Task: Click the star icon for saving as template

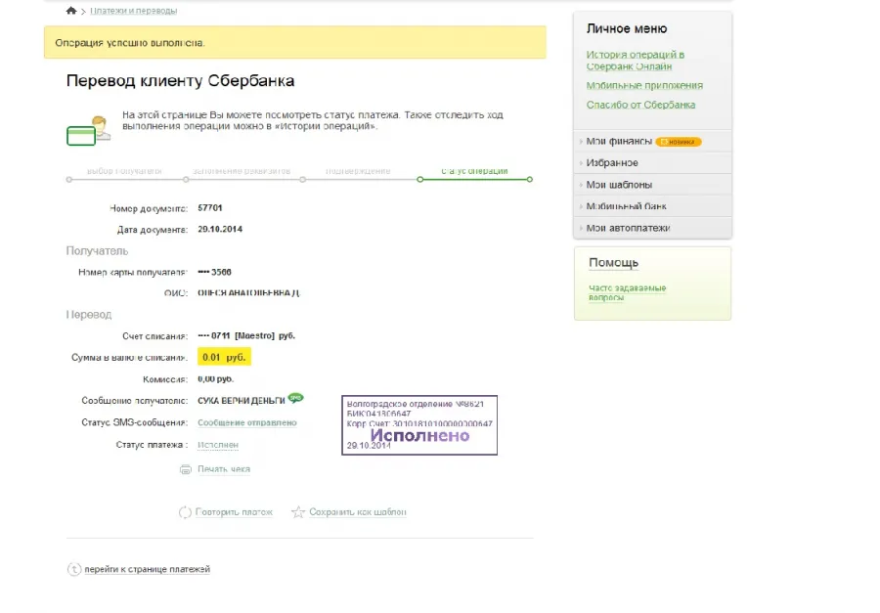Action: coord(298,512)
